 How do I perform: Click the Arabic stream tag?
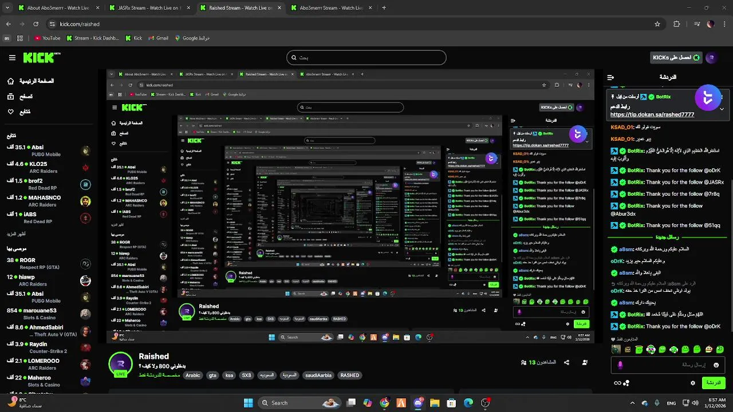coord(193,375)
